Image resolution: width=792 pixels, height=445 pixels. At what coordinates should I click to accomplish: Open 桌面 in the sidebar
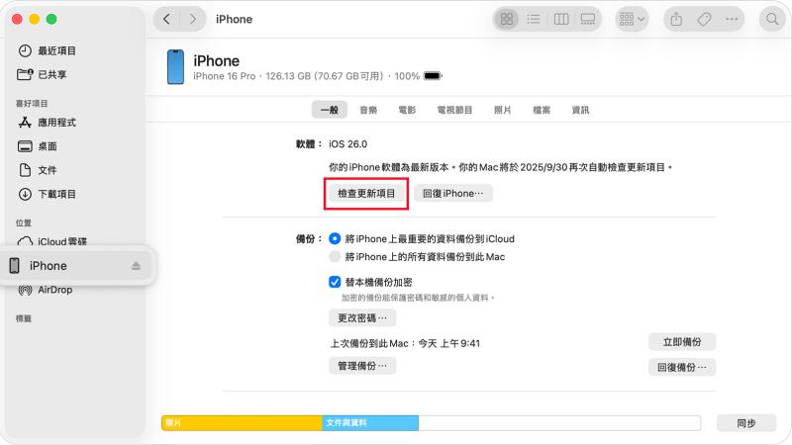coord(38,146)
